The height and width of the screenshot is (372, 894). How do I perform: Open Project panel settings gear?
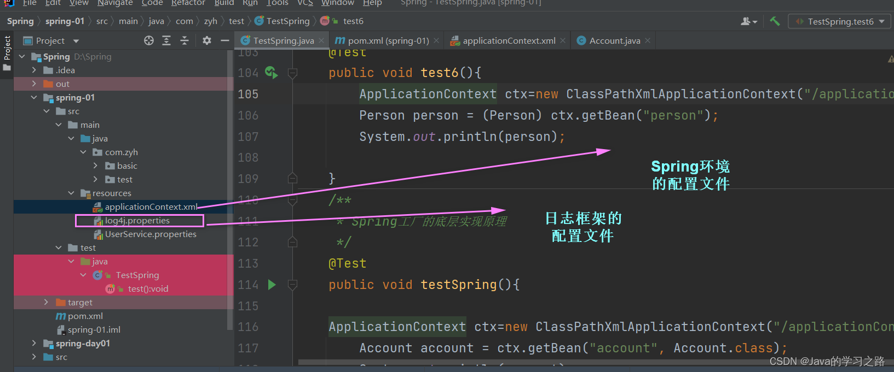coord(207,40)
